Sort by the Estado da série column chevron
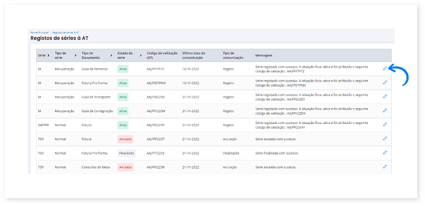Image resolution: width=425 pixels, height=206 pixels. (x=141, y=56)
